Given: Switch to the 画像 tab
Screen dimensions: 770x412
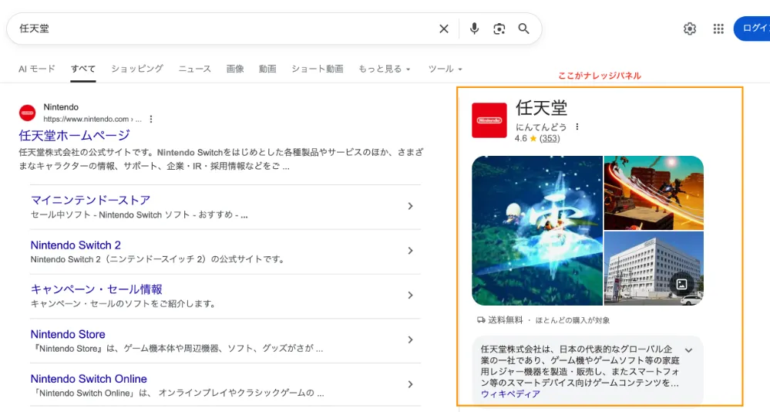Looking at the screenshot, I should click(235, 69).
